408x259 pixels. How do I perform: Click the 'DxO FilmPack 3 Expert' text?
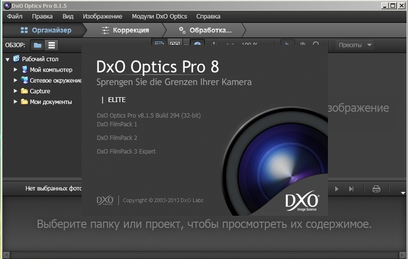click(x=126, y=152)
